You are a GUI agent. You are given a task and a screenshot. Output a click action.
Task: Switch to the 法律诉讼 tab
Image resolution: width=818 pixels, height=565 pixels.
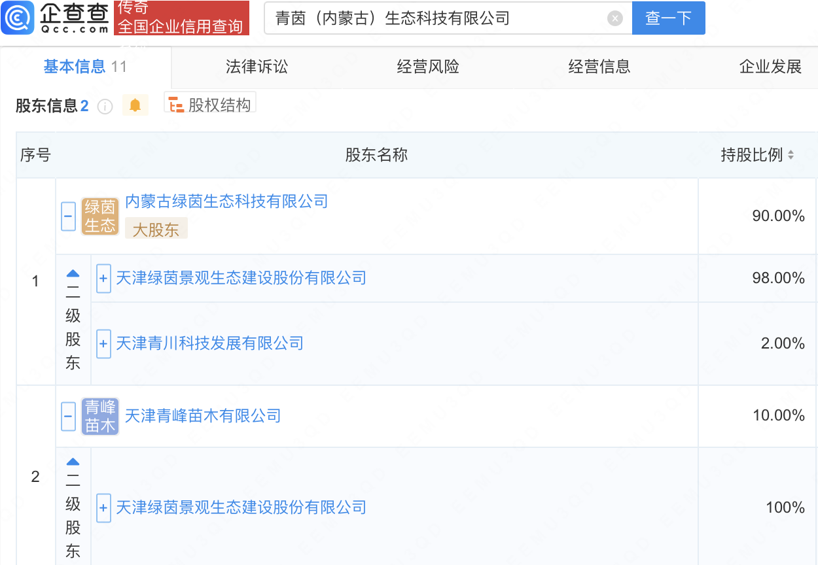pos(257,67)
